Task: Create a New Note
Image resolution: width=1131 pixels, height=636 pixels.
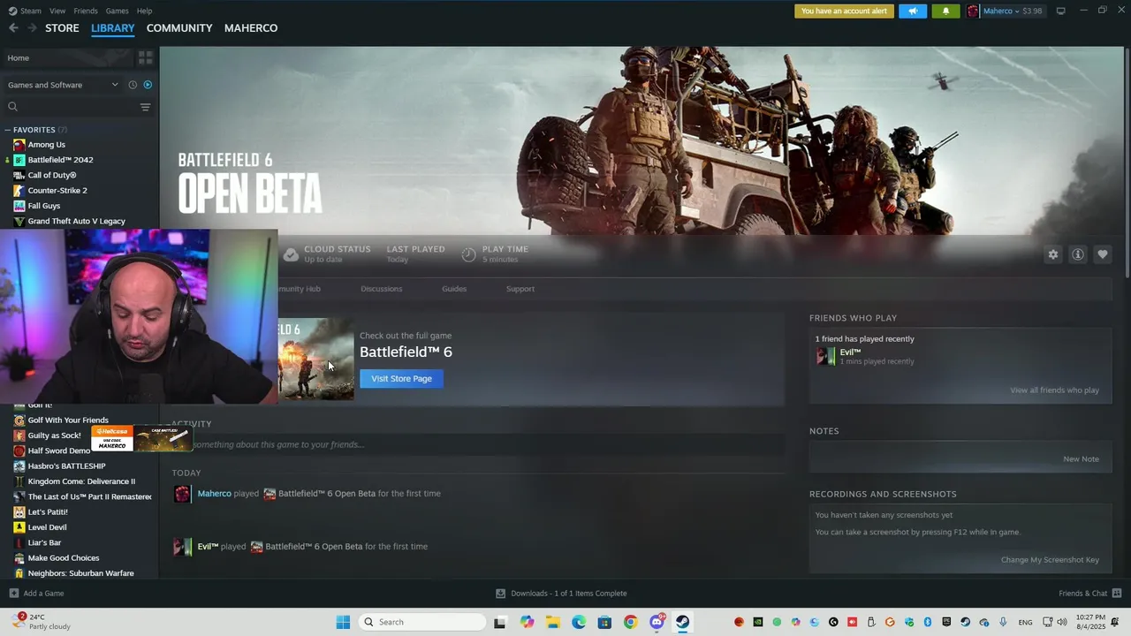Action: (x=1081, y=459)
